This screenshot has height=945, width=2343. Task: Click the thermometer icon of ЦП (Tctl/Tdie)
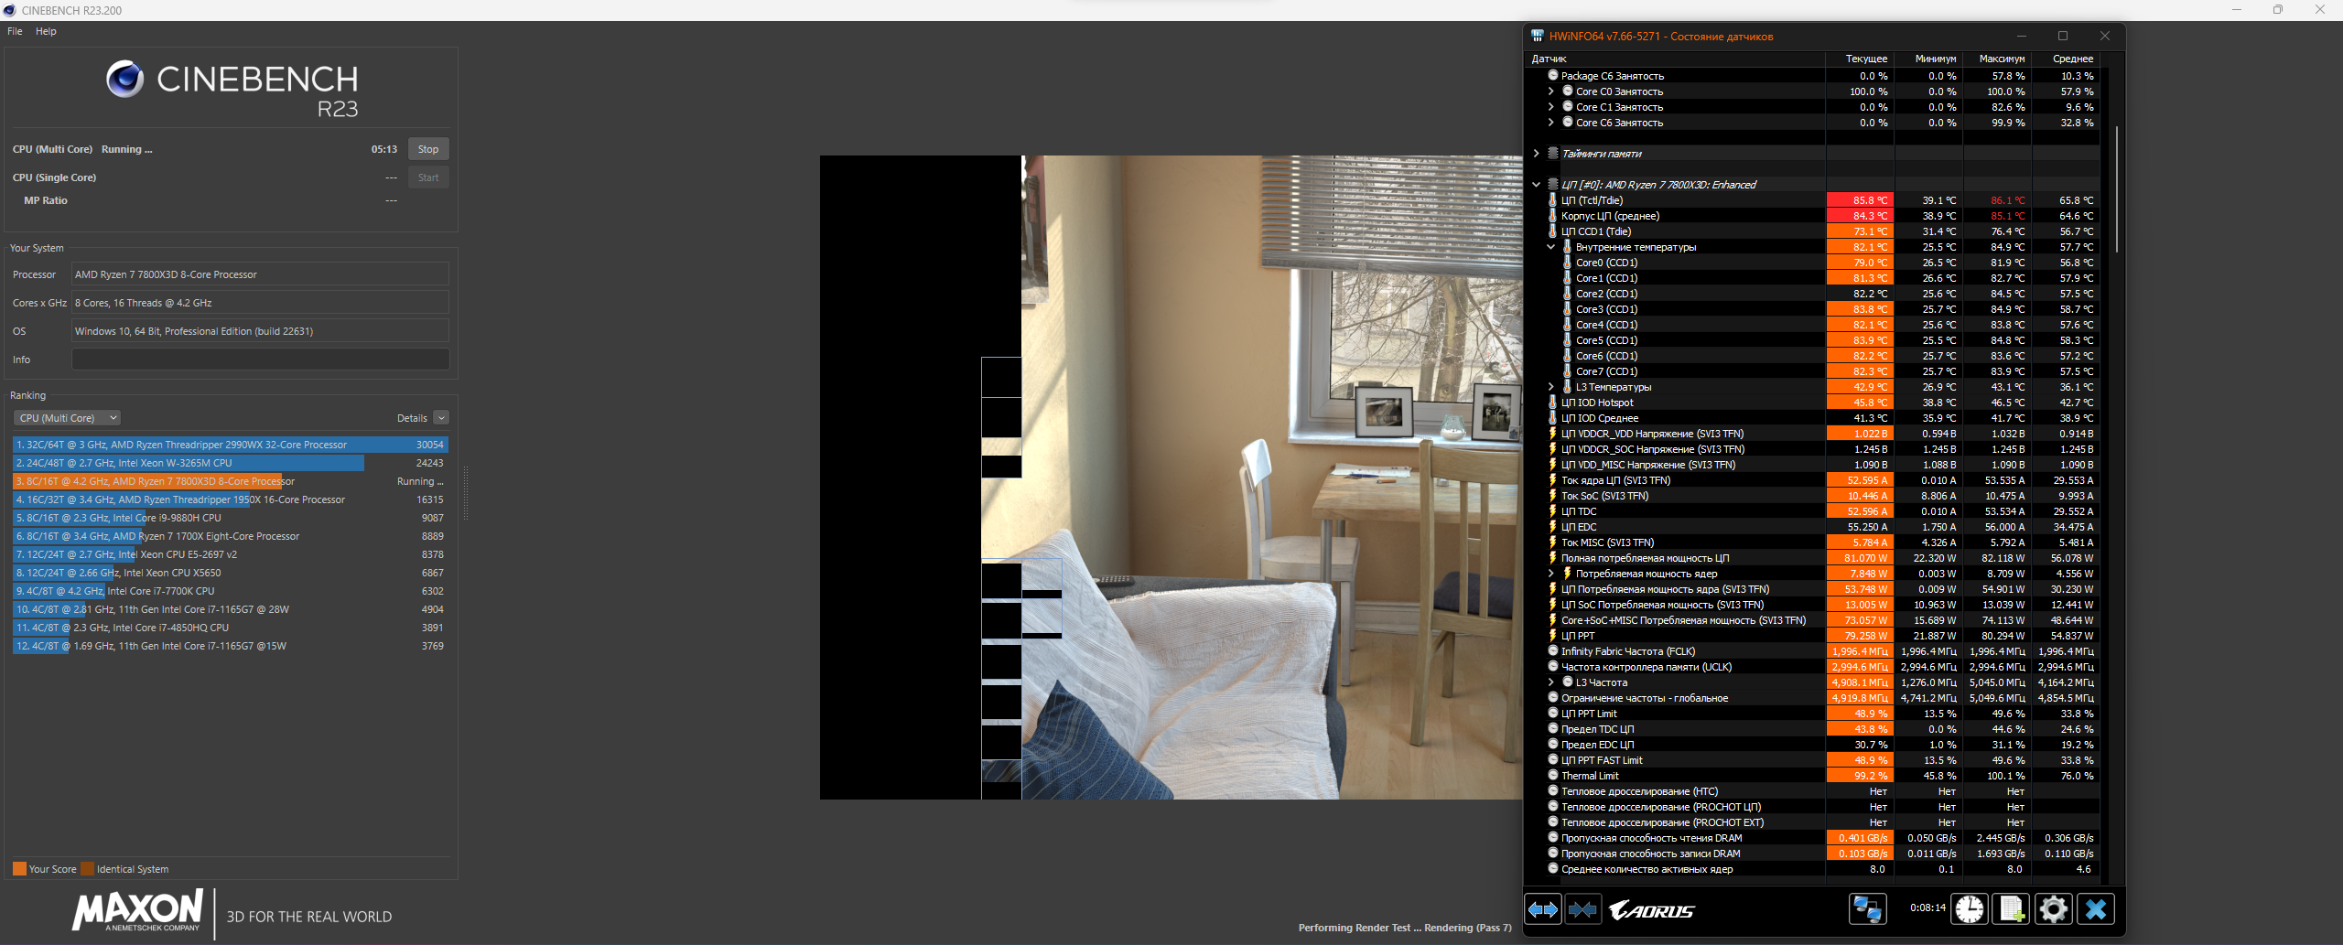pyautogui.click(x=1552, y=199)
